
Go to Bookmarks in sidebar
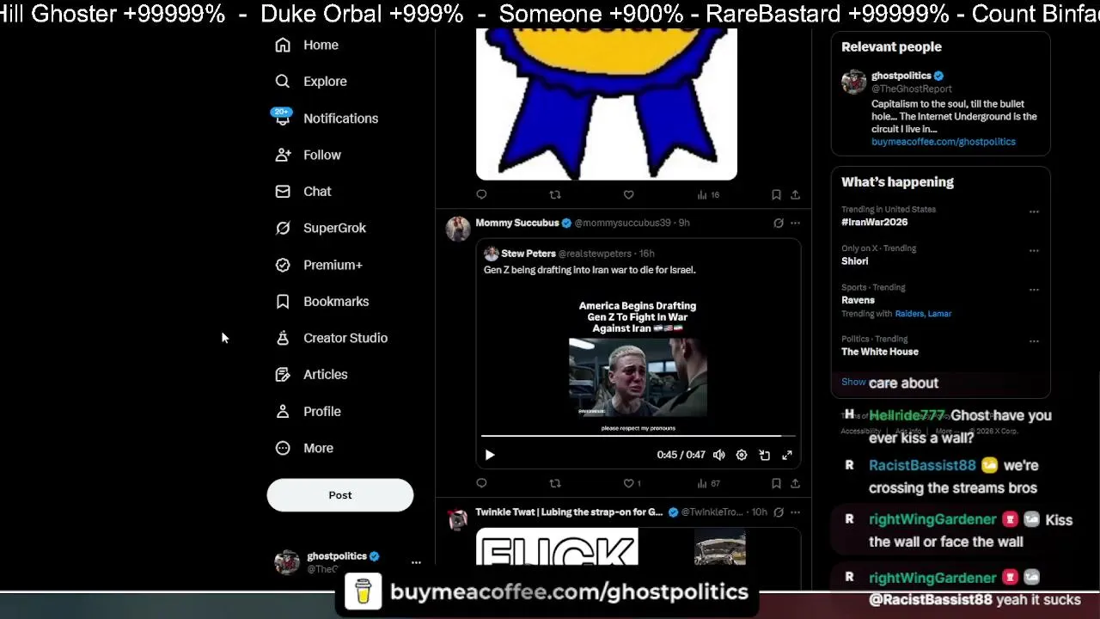(321, 302)
